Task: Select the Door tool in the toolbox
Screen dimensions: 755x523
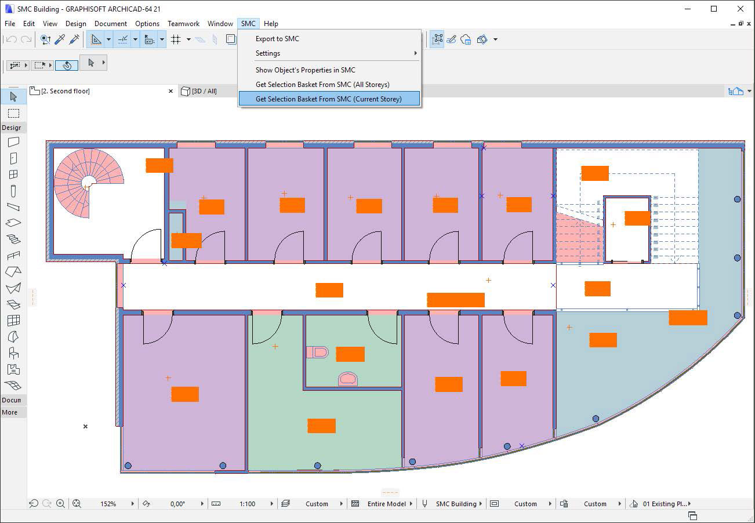Action: (13, 158)
